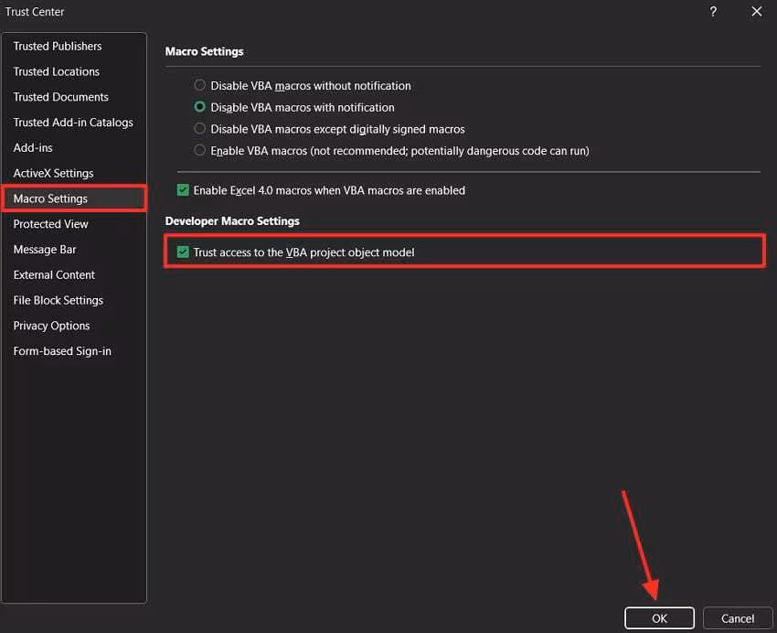Go to Trusted Locations section
Screen dimensions: 777x633
point(57,71)
